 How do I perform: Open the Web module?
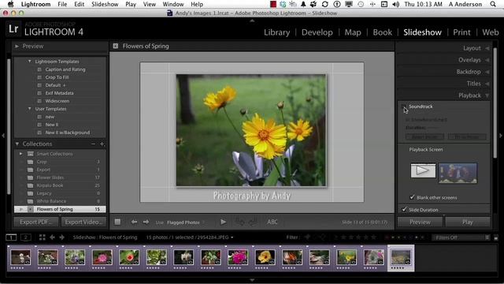[490, 32]
